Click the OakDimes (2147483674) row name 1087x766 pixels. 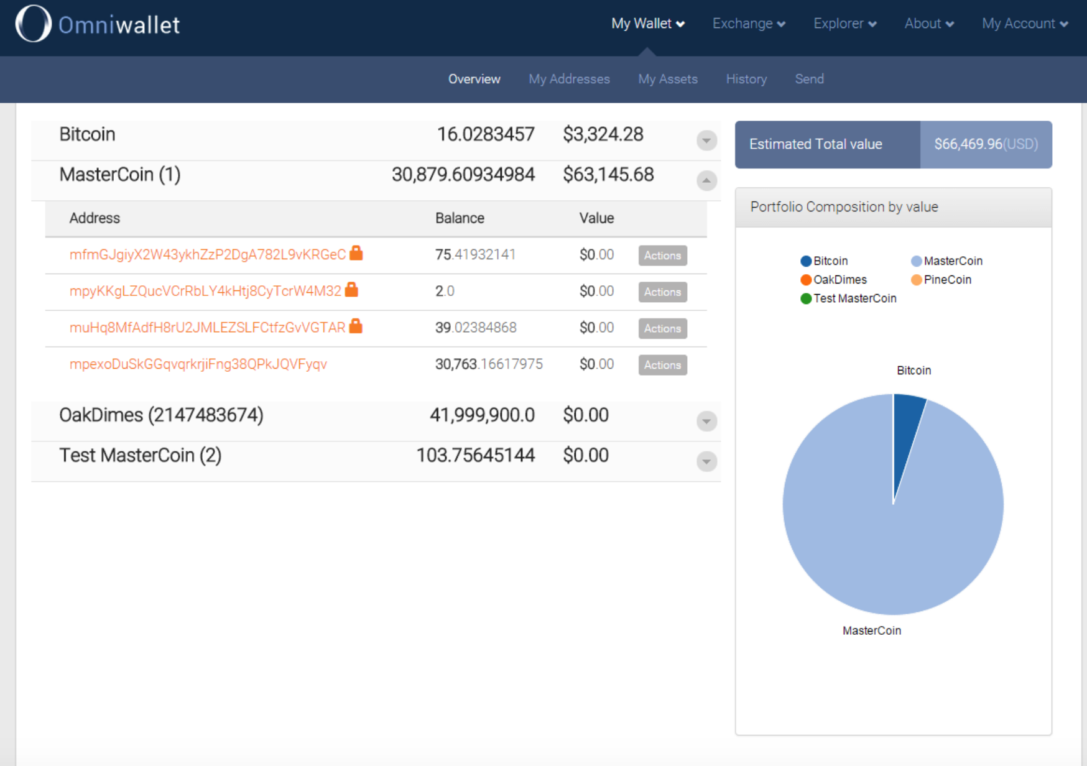[x=161, y=415]
